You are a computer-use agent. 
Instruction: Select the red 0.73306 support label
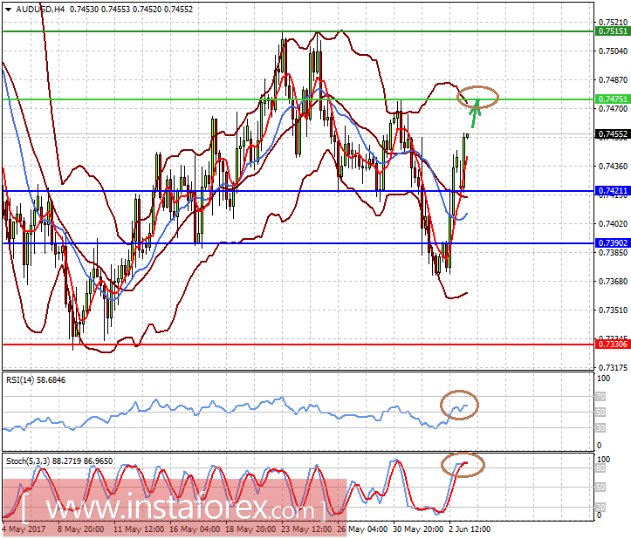pos(613,344)
